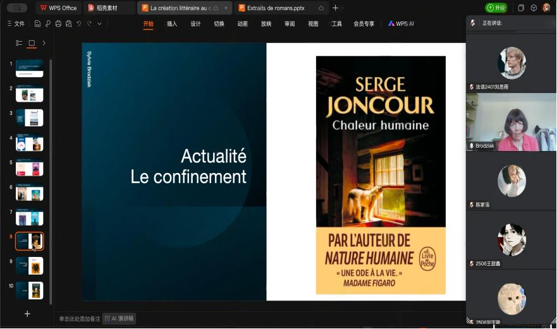This screenshot has height=329, width=557.
Task: Select the 开始 ribbon tab
Action: coord(148,24)
